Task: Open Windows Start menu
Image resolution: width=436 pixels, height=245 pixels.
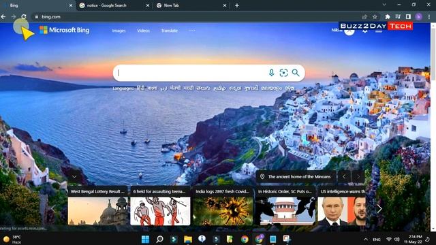Action: [145, 239]
